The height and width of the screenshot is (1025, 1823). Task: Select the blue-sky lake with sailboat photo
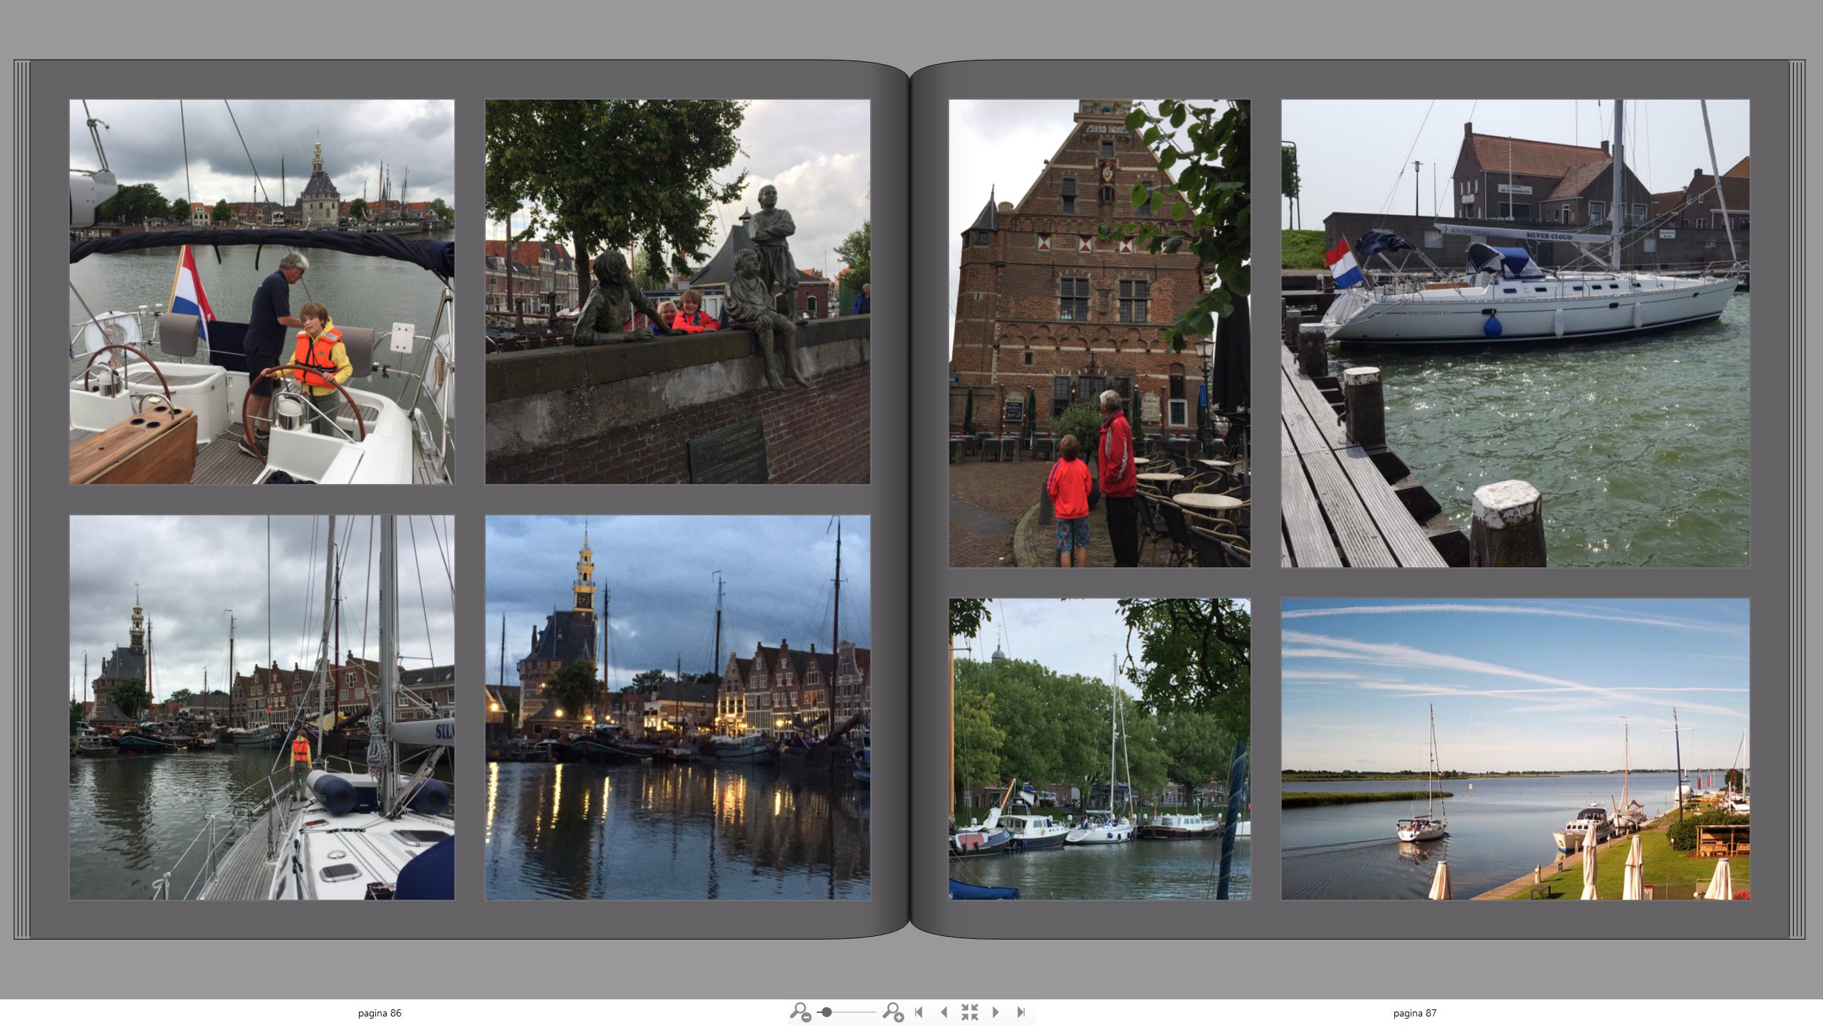point(1515,749)
